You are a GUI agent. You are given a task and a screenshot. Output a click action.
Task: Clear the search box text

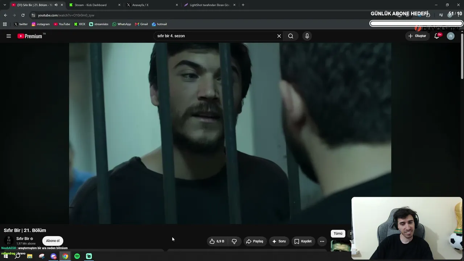pyautogui.click(x=279, y=36)
